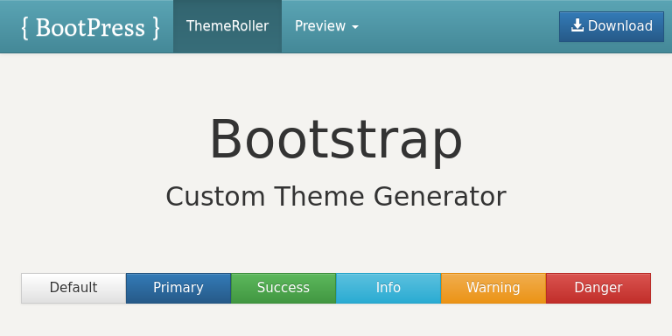
Task: Open the ThemeRoller tab
Action: point(227,26)
